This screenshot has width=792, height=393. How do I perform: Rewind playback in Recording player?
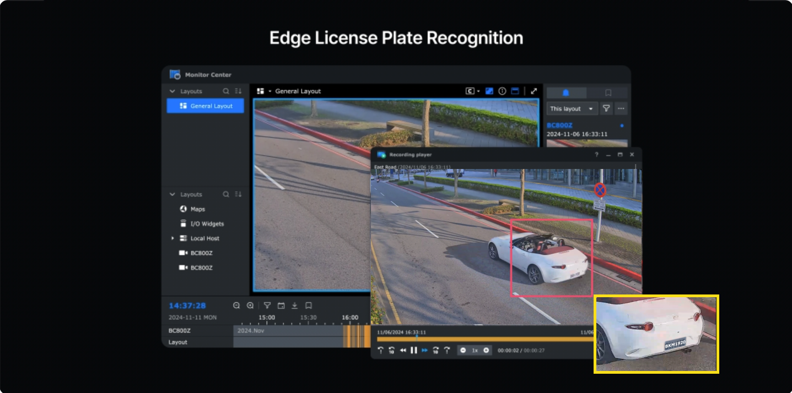(403, 350)
